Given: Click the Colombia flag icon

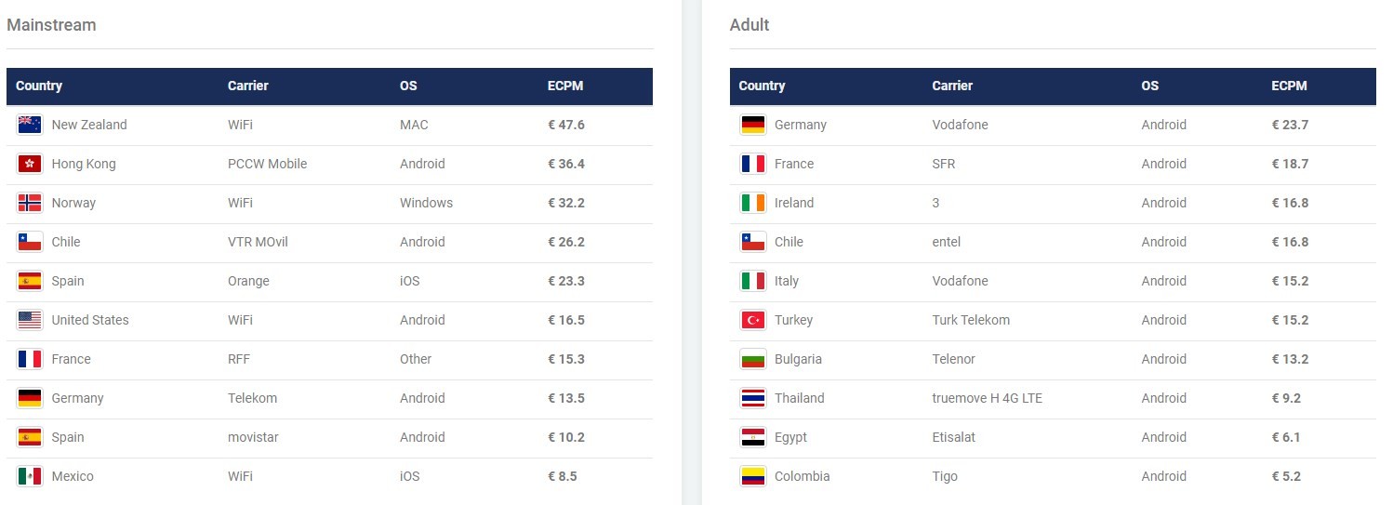Looking at the screenshot, I should pos(753,476).
